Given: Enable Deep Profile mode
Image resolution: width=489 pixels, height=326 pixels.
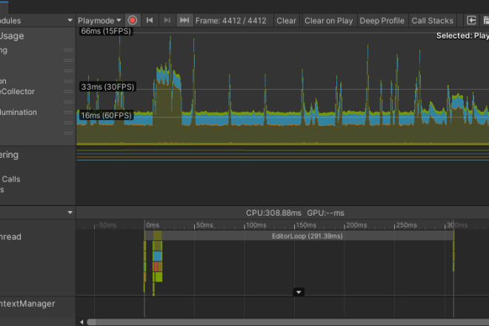Looking at the screenshot, I should click(x=382, y=21).
